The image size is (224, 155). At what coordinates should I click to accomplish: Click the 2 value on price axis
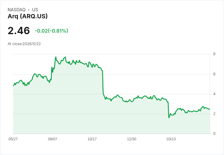coord(214,114)
